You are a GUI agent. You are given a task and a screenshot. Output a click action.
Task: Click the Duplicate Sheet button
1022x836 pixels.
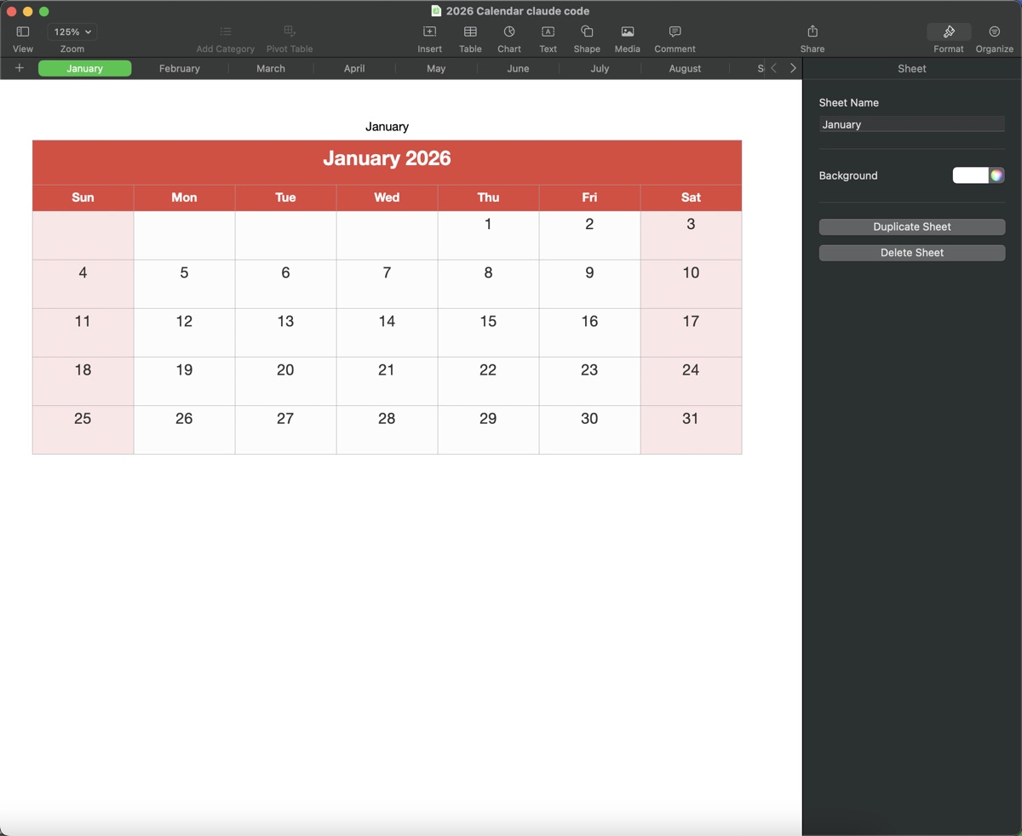[x=912, y=226]
